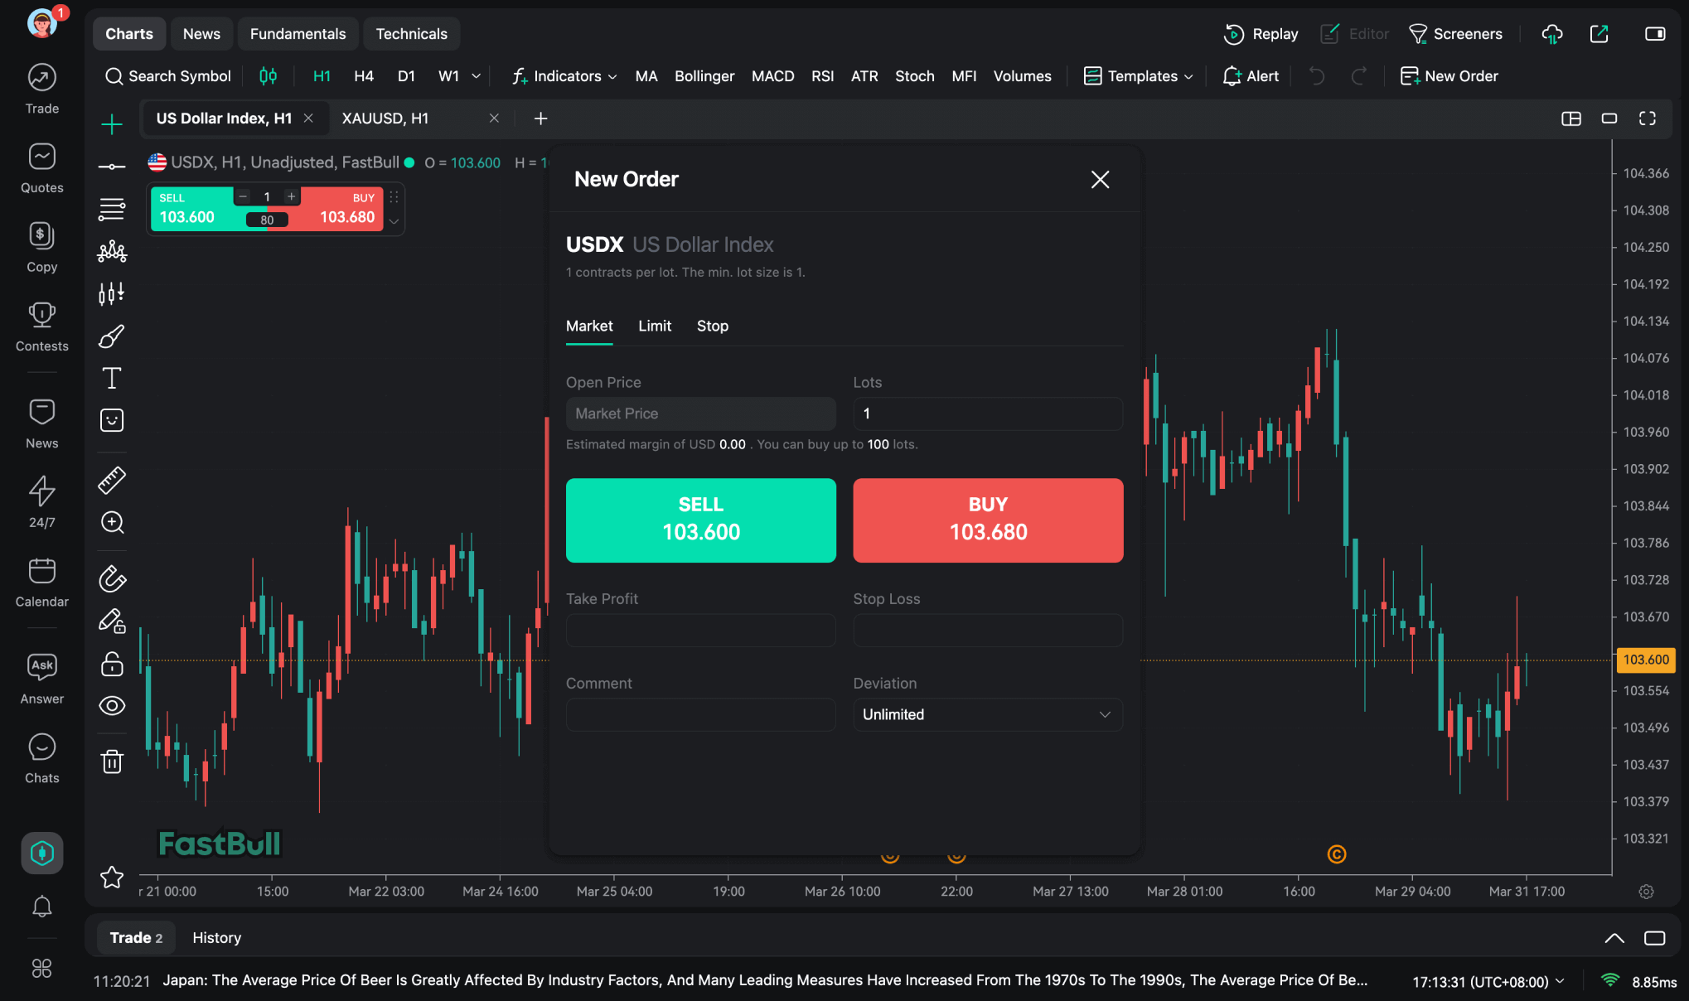Toggle drawings visibility eye icon
The width and height of the screenshot is (1689, 1001).
click(112, 705)
